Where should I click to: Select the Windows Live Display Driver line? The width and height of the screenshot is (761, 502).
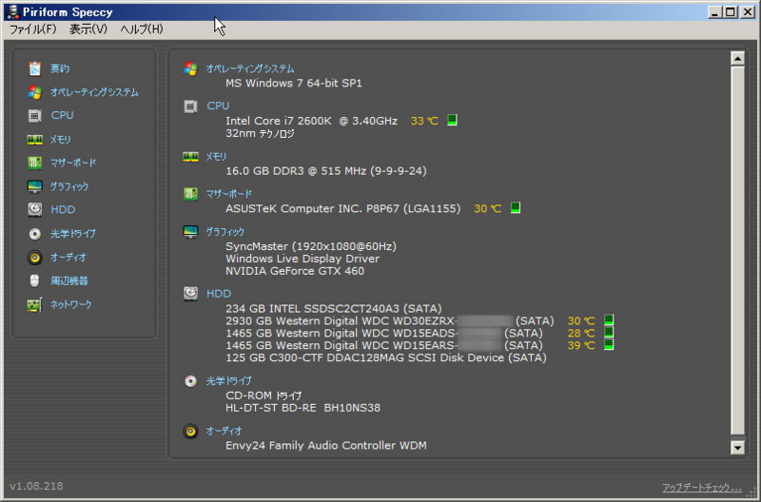coord(302,259)
